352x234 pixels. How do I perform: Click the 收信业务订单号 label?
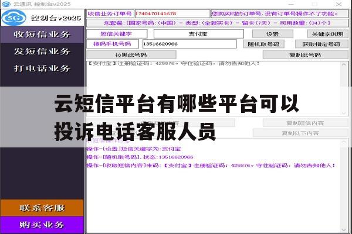(110, 13)
